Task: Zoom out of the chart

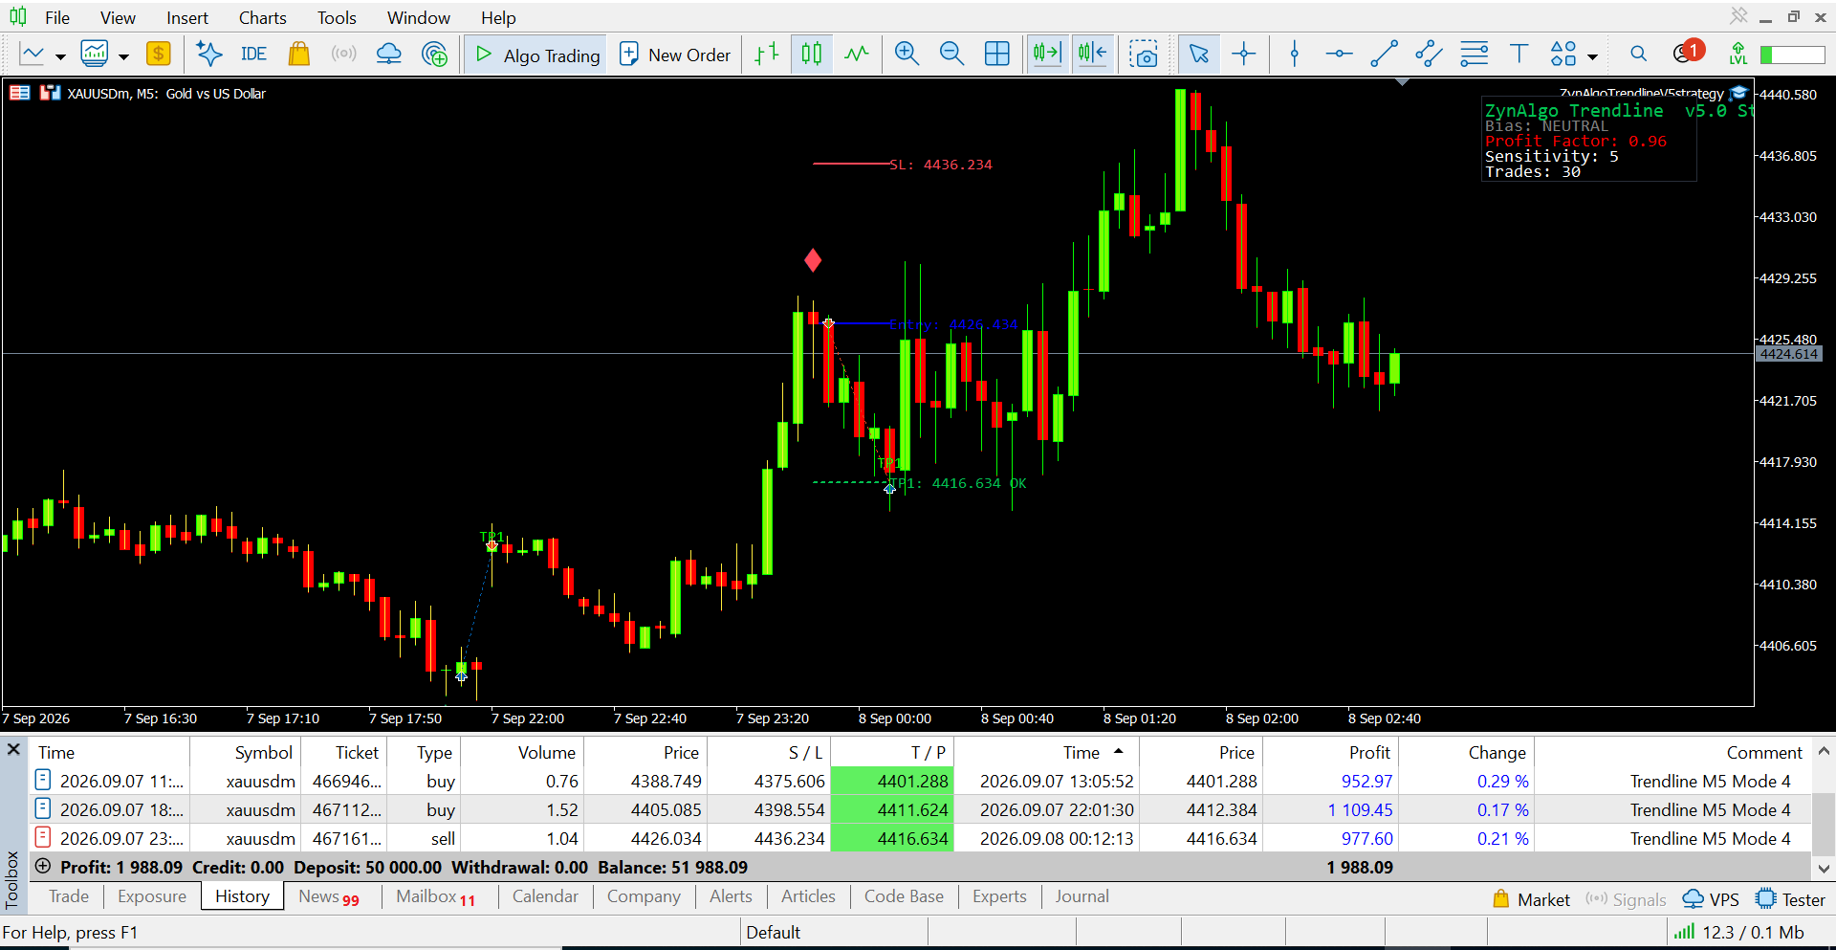Action: [951, 55]
